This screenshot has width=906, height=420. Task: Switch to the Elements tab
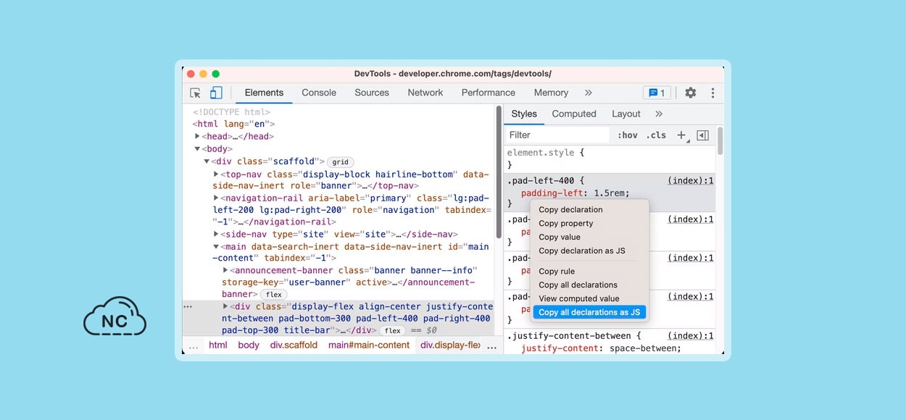tap(264, 93)
